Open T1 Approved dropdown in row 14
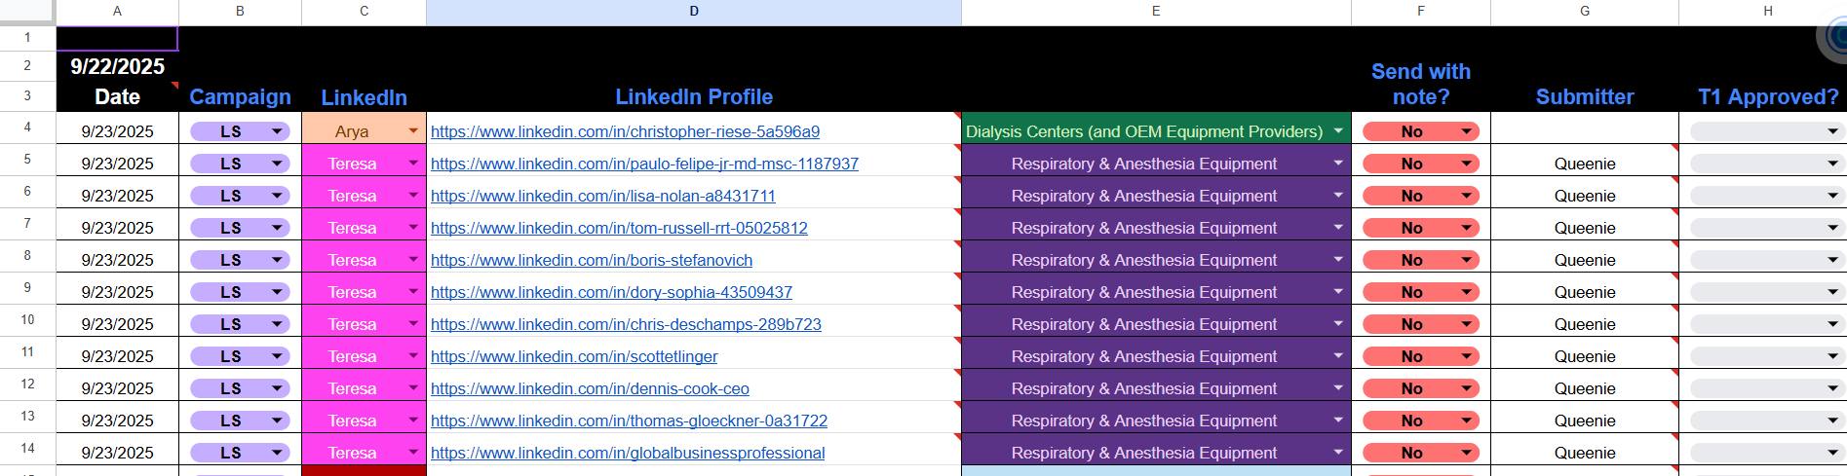 point(1832,453)
